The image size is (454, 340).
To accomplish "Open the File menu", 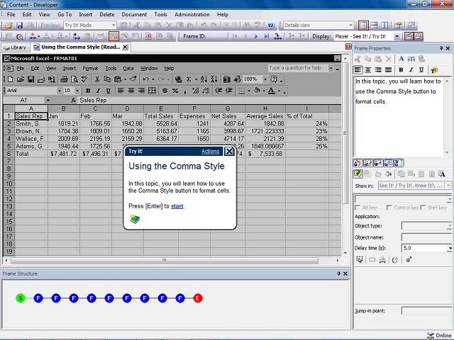I will (11, 14).
